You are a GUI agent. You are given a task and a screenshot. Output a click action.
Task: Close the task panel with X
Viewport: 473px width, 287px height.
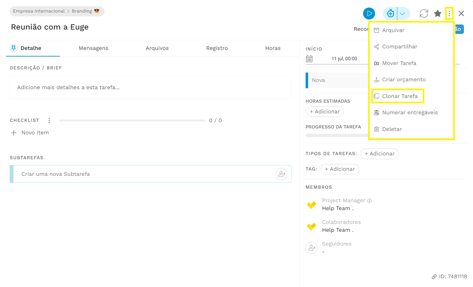click(461, 14)
